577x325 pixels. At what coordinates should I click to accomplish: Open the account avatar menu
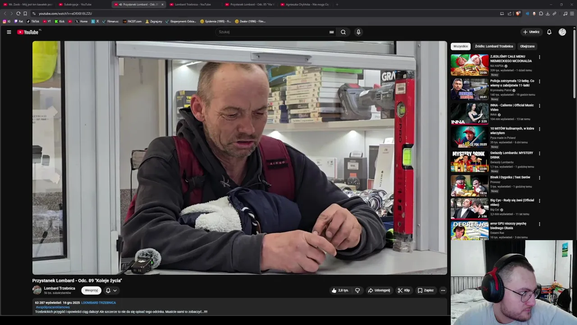(562, 32)
